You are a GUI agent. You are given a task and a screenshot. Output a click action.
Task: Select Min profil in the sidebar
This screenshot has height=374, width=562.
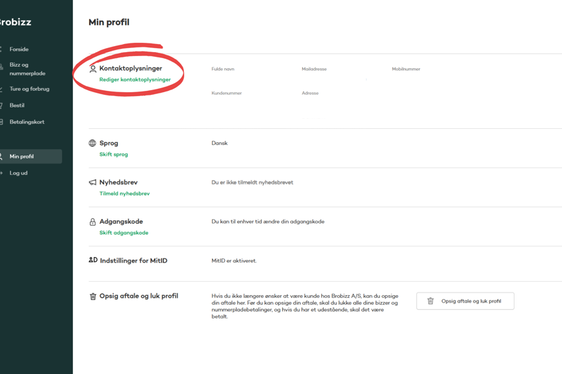coord(21,156)
